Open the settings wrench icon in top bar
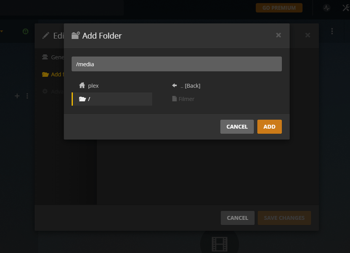 point(346,8)
